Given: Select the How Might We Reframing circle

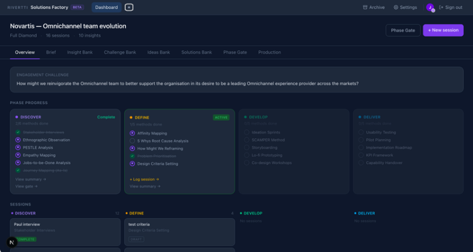Looking at the screenshot, I should (132, 149).
